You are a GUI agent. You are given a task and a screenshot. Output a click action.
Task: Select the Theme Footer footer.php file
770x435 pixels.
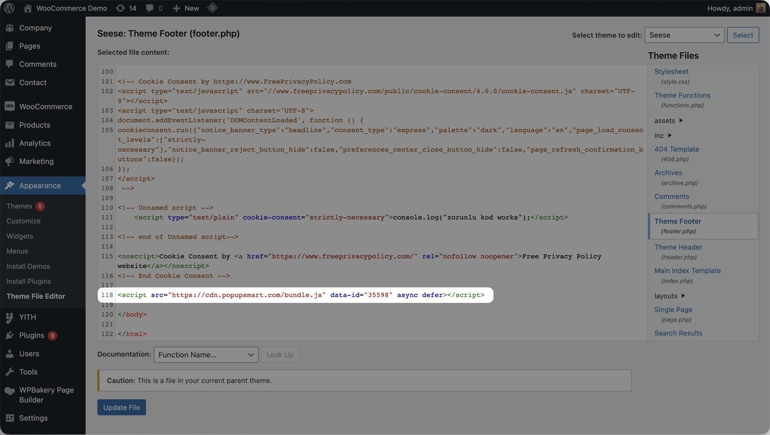[x=704, y=226]
